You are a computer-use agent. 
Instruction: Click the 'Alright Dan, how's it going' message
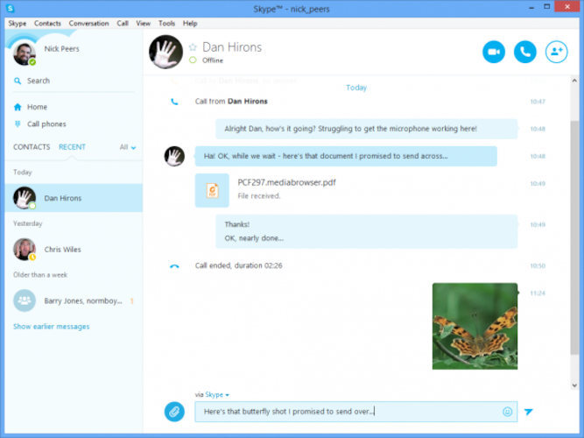pyautogui.click(x=367, y=129)
